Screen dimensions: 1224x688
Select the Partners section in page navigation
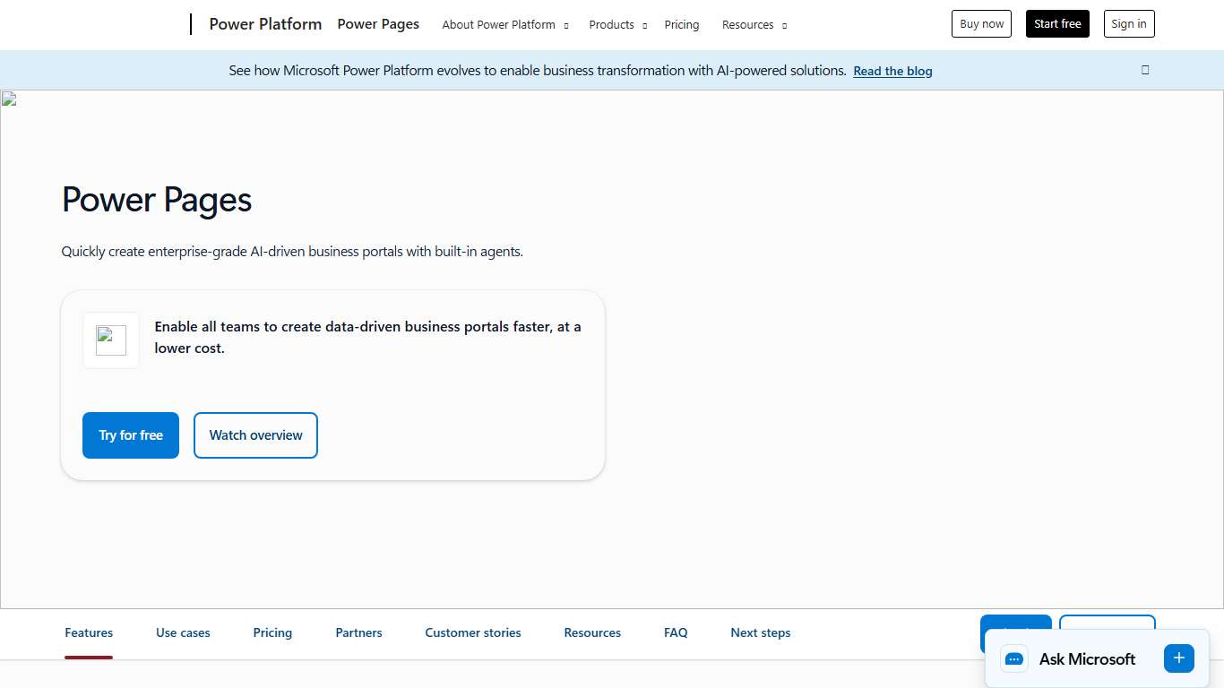coord(358,632)
